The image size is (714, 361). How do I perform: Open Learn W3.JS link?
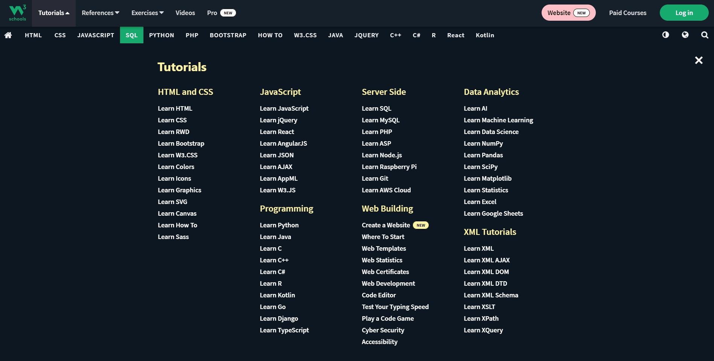click(x=278, y=190)
